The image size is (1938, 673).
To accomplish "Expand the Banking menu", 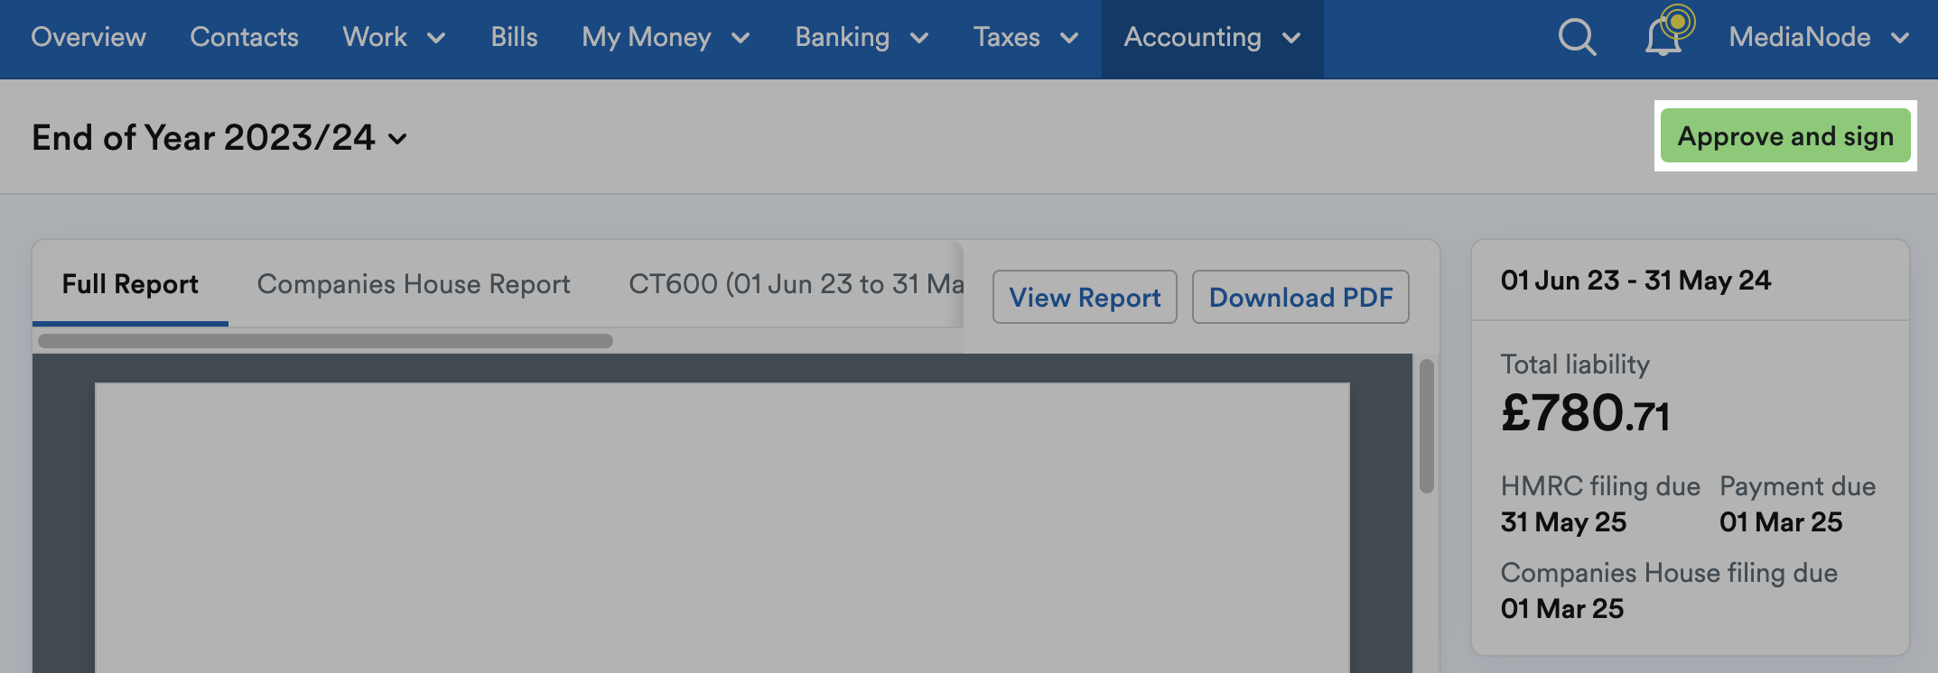I will pos(862,37).
